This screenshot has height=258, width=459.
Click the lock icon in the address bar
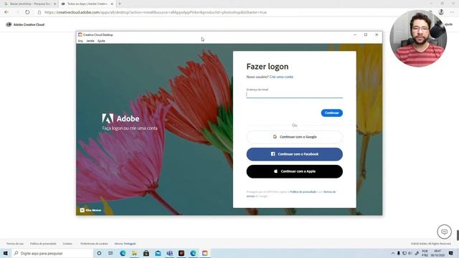tap(39, 12)
